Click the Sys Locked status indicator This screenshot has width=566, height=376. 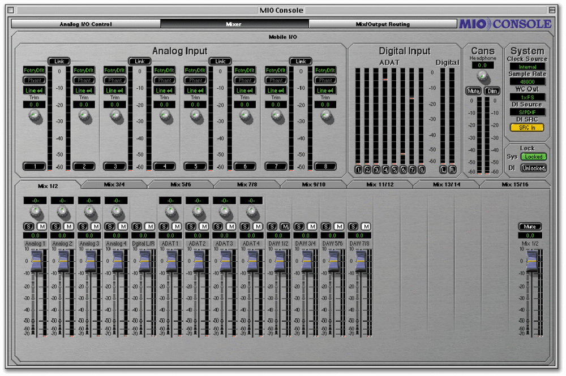tap(534, 157)
